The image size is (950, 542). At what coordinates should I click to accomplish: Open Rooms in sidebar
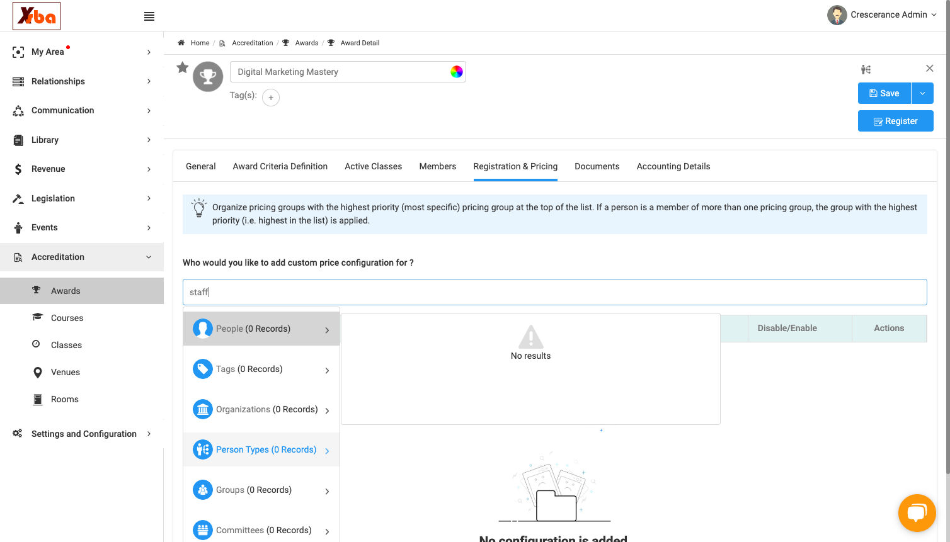click(x=82, y=399)
